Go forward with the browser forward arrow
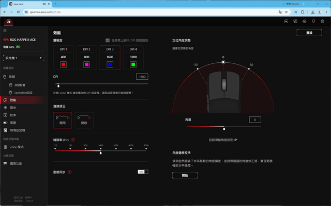The height and width of the screenshot is (206, 331). (x=11, y=12)
